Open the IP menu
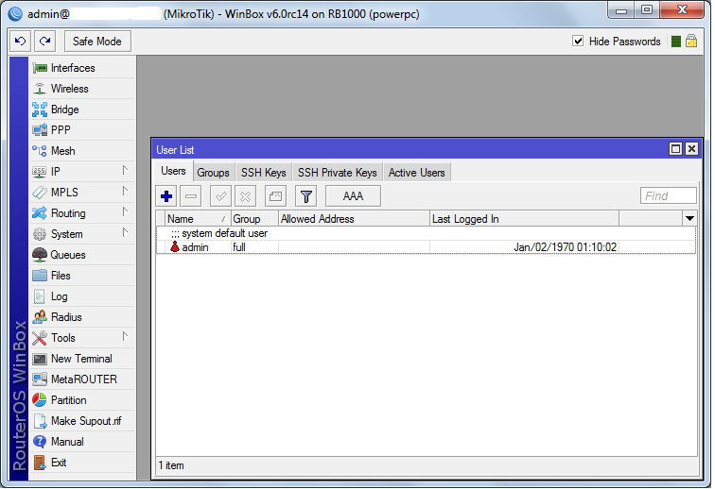Image resolution: width=715 pixels, height=489 pixels. [82, 172]
